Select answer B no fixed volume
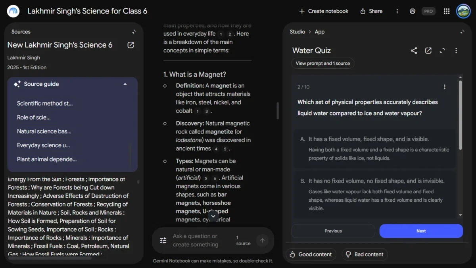This screenshot has width=476, height=268. point(374,195)
